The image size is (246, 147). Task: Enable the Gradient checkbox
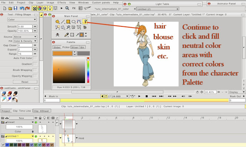(x=35, y=64)
